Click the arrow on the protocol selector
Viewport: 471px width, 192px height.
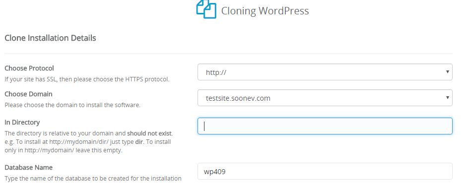coord(447,72)
